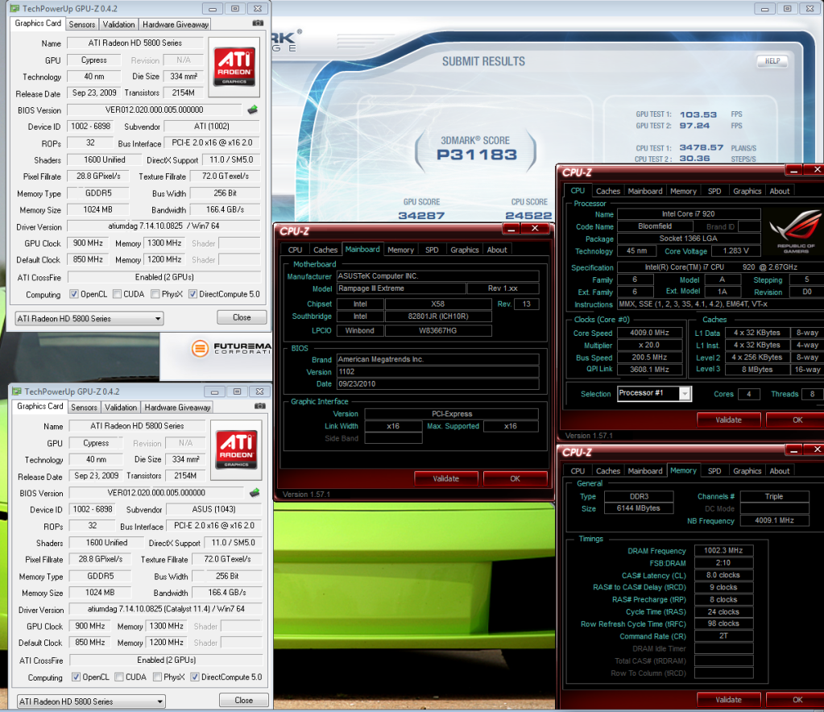Click Core Speed field showing 4009.0 MHz
Screen dimensions: 824x712
649,333
